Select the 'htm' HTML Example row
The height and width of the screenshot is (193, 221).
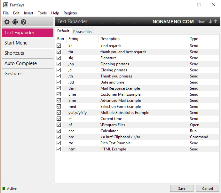(113, 149)
